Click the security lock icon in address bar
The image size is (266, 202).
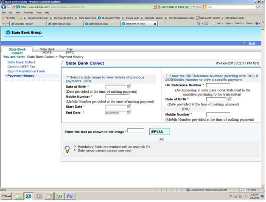coord(159,7)
